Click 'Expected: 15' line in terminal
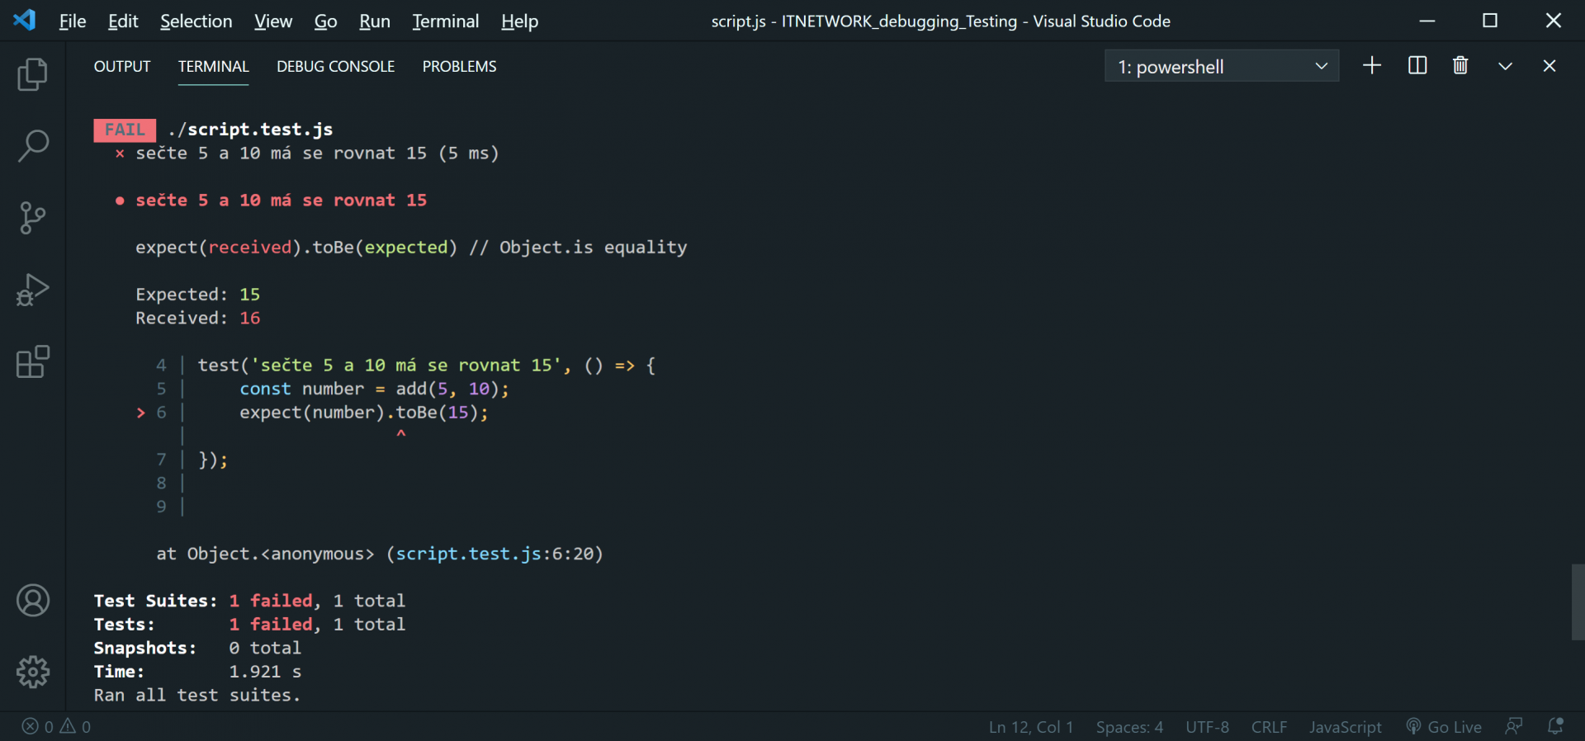This screenshot has height=741, width=1585. pyautogui.click(x=198, y=295)
